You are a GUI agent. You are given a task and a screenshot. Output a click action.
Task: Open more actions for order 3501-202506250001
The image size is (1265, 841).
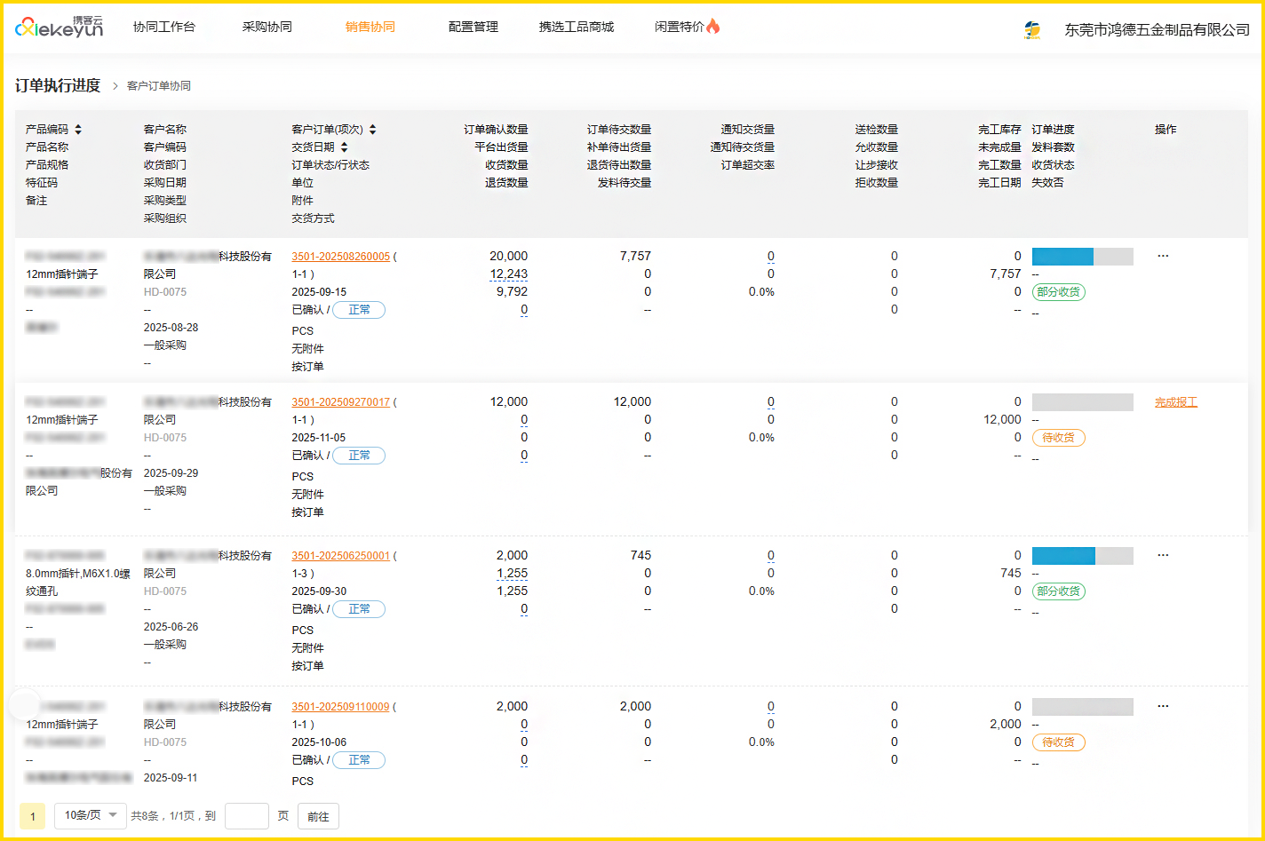[x=1163, y=556]
